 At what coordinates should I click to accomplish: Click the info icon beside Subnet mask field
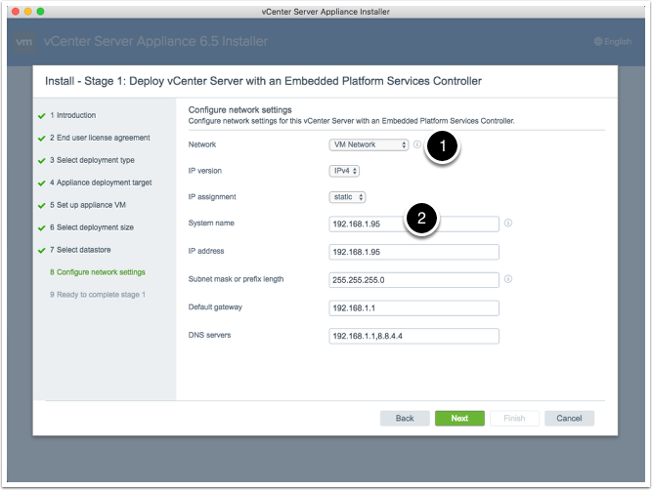click(508, 279)
